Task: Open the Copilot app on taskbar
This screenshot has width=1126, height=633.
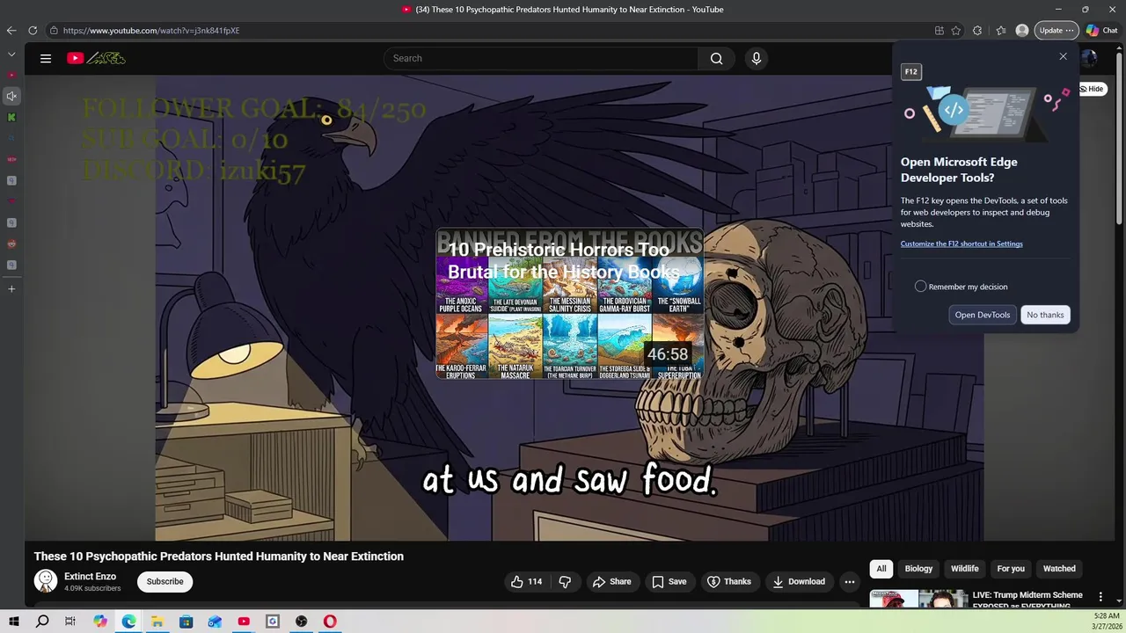Action: [100, 622]
